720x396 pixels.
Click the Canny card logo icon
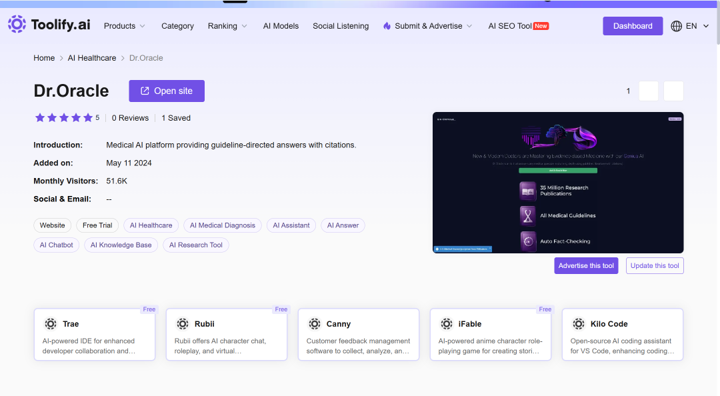coord(315,324)
